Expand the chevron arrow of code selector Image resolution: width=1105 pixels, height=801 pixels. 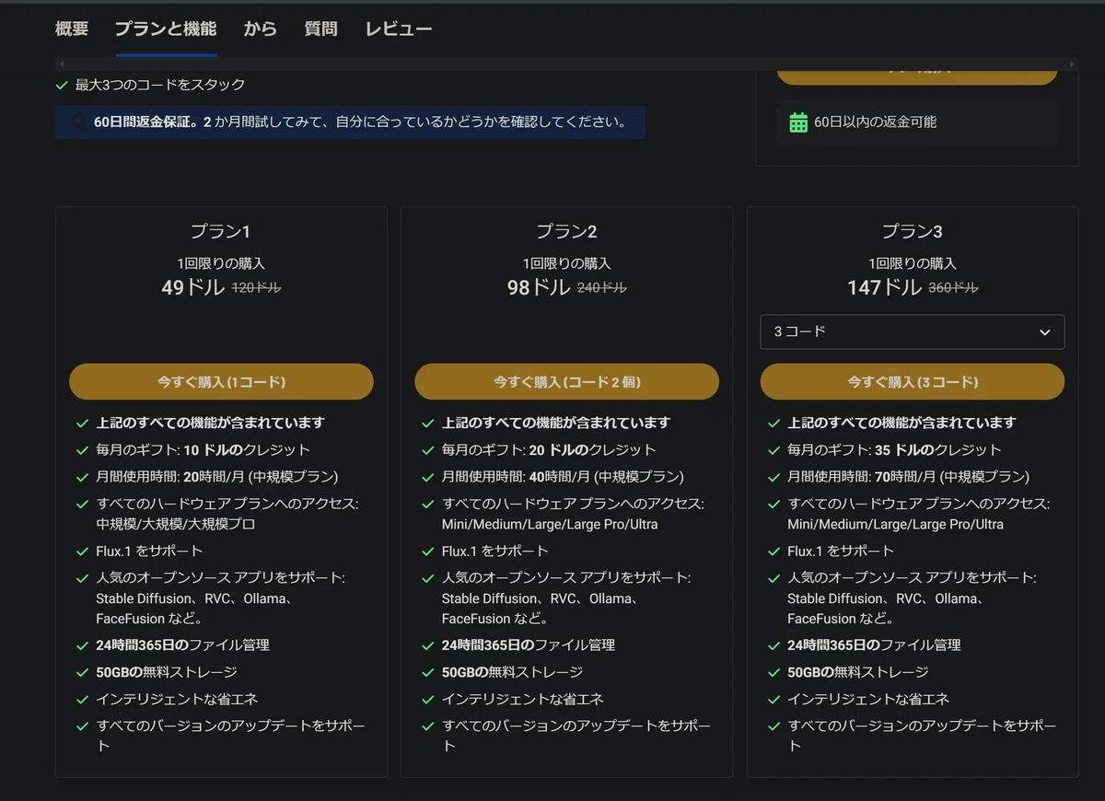click(x=1044, y=332)
